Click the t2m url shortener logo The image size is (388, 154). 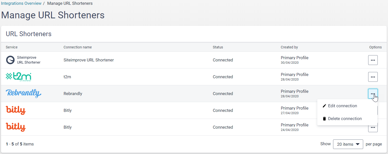[x=19, y=77]
